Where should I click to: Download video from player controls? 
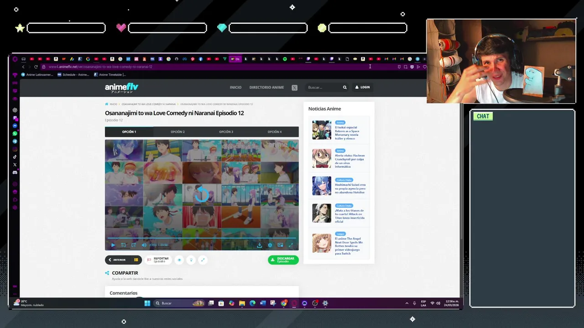pos(259,245)
